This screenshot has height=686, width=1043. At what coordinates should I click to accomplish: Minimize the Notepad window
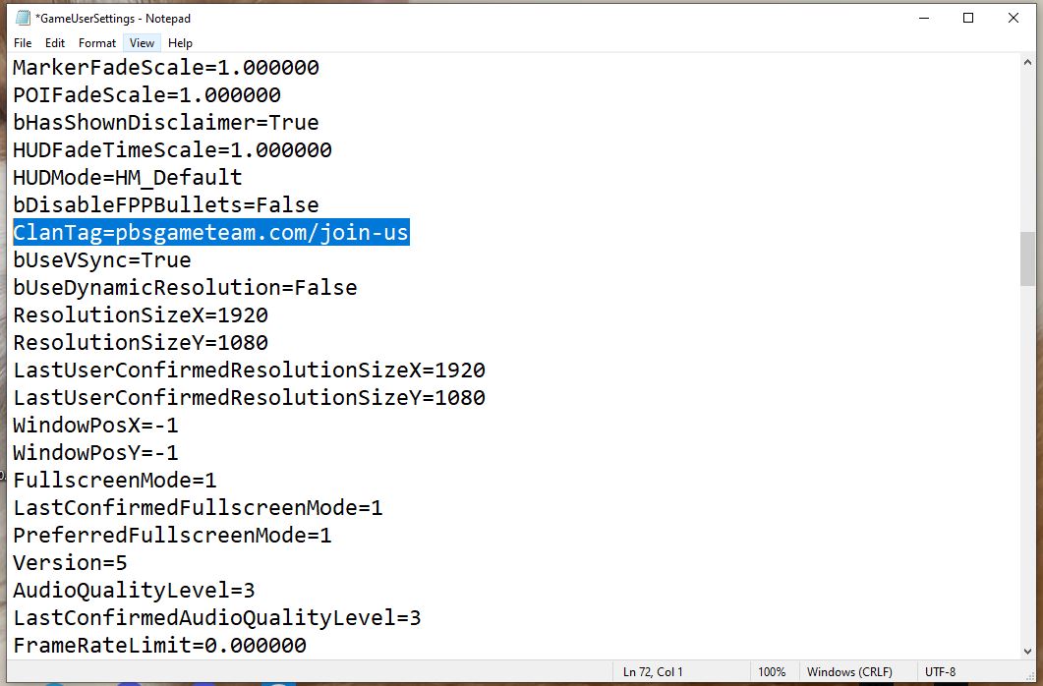924,18
